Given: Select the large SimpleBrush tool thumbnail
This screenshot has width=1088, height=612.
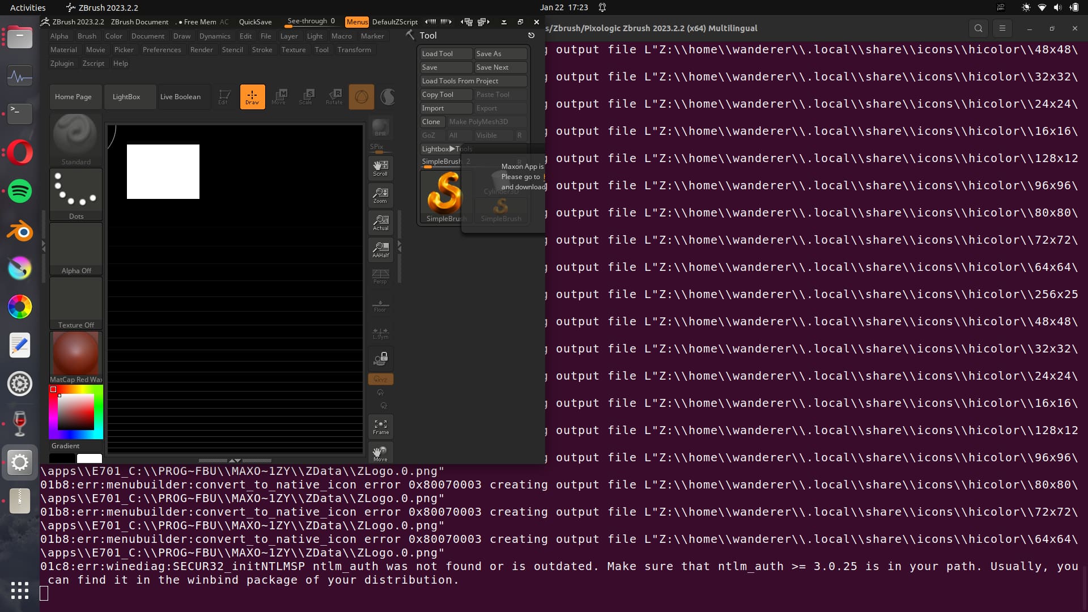Looking at the screenshot, I should 445,196.
